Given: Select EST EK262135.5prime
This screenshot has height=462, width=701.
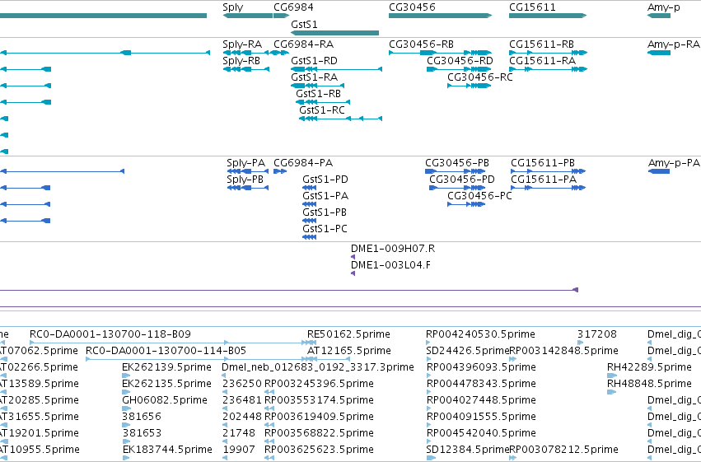Looking at the screenshot, I should click(166, 384).
